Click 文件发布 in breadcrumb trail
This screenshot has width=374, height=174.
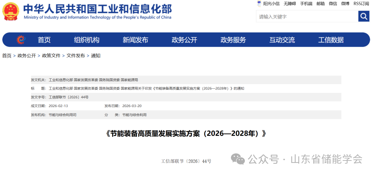point(75,55)
